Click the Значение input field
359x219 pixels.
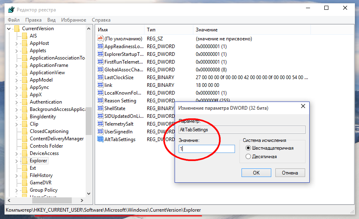point(207,149)
